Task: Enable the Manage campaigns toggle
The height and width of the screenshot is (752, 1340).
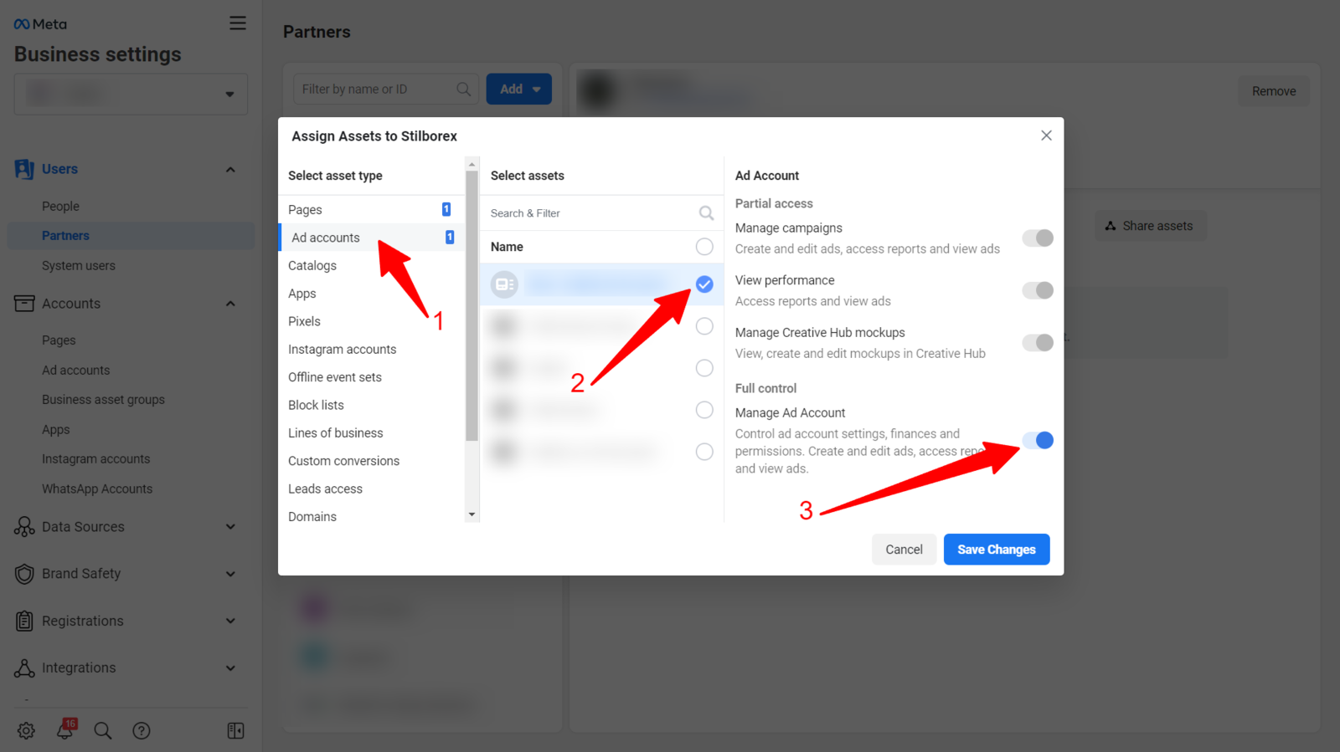Action: tap(1038, 238)
